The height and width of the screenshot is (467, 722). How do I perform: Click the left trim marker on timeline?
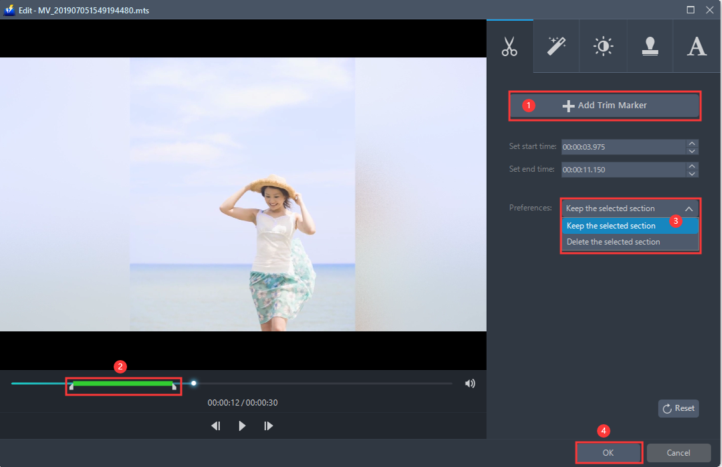(x=72, y=386)
